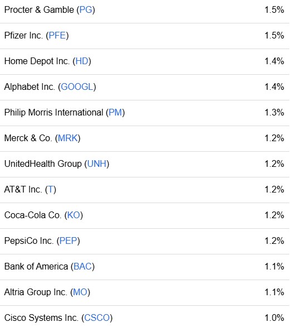Viewport: 291px width, 327px height.
Task: Open the PM ticker link
Action: point(115,112)
